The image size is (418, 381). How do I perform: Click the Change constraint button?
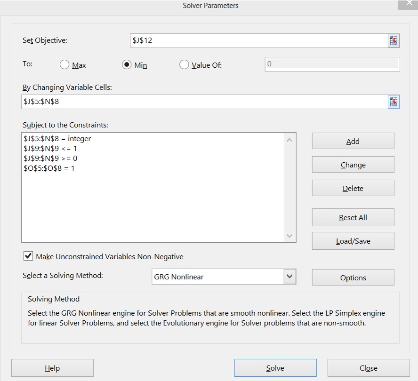pos(353,165)
